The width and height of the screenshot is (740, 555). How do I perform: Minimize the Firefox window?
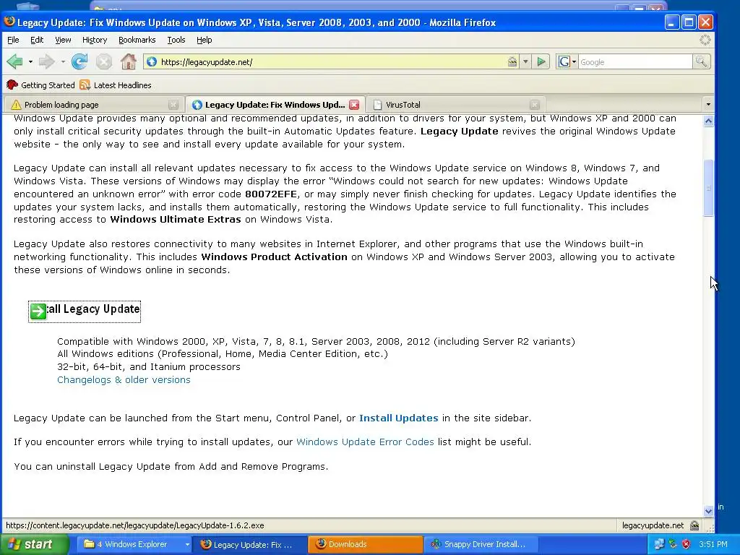(x=672, y=22)
